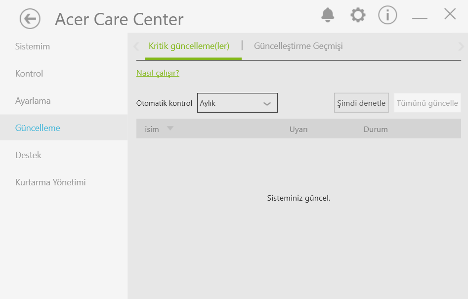The image size is (468, 299).
Task: Open the Nasıl çalışır? link
Action: tap(158, 73)
